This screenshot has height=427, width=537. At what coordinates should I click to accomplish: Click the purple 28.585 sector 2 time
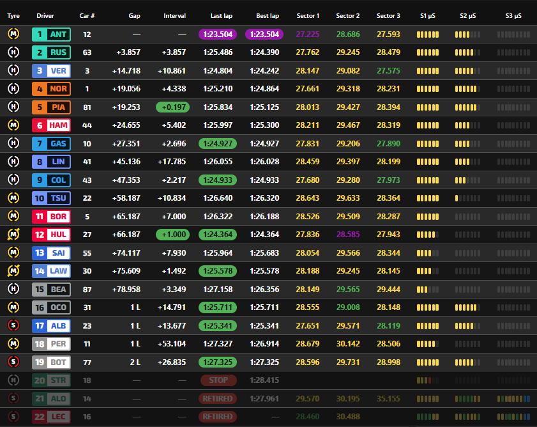tap(348, 235)
